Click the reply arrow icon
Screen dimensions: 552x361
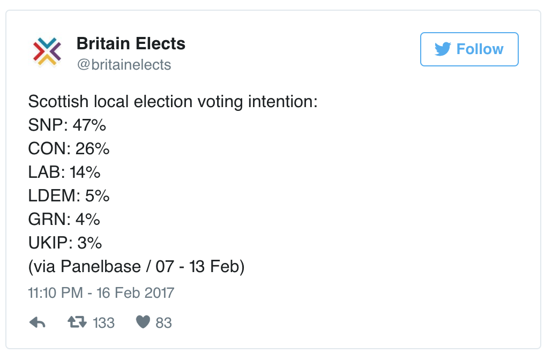point(37,322)
